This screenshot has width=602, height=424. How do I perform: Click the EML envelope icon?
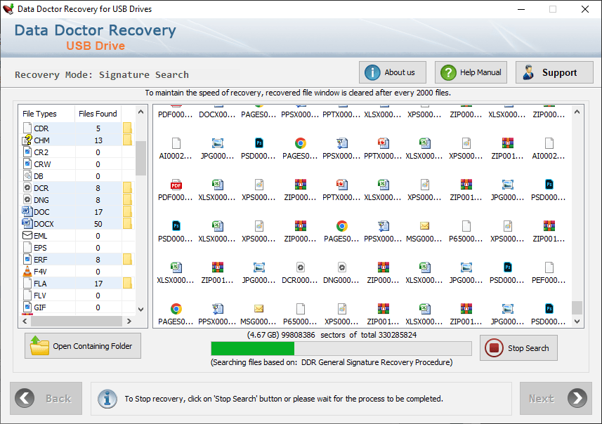27,235
